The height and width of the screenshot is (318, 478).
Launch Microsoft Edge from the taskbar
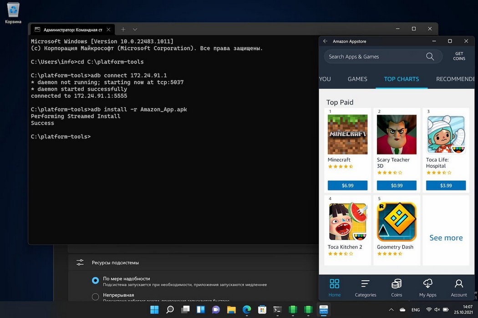click(x=247, y=310)
